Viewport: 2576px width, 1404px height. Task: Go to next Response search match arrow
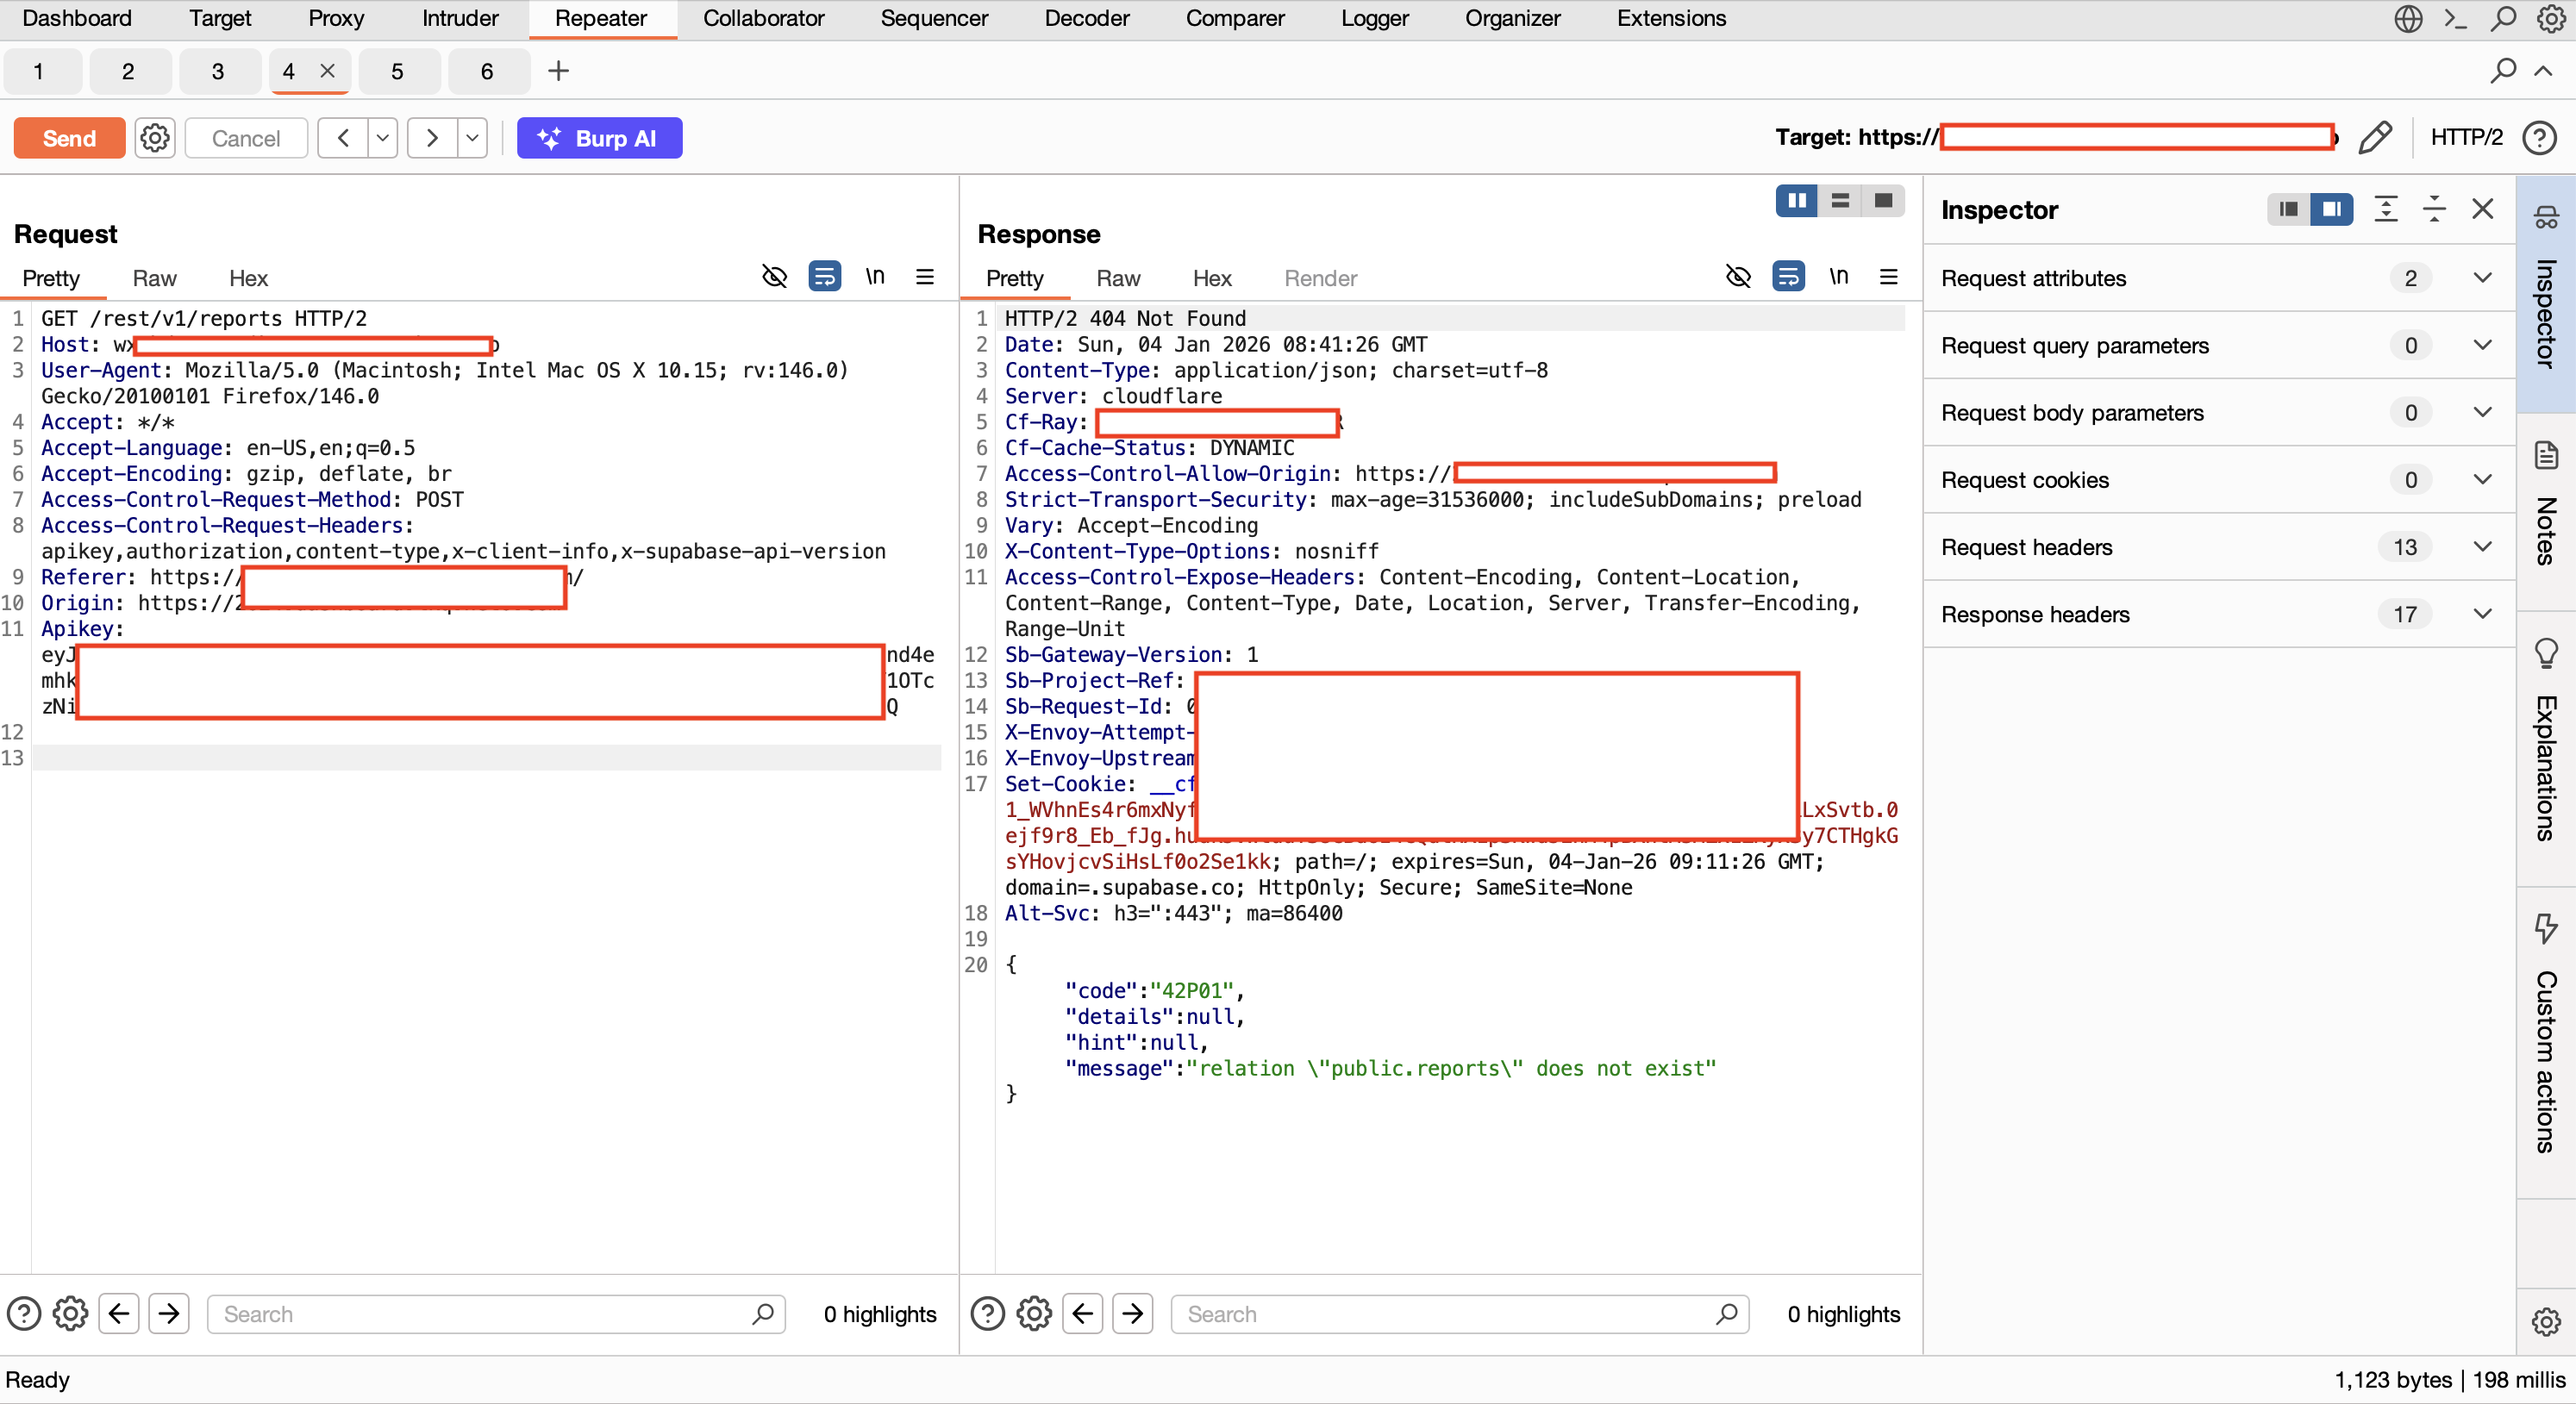click(x=1133, y=1314)
